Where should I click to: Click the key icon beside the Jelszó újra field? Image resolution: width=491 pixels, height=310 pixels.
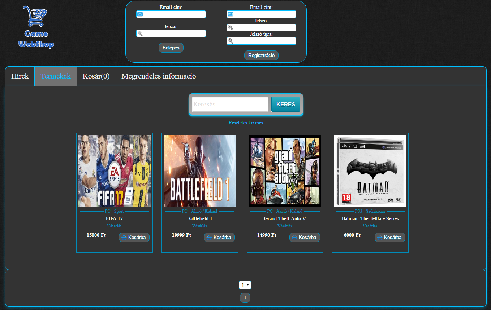pyautogui.click(x=230, y=41)
